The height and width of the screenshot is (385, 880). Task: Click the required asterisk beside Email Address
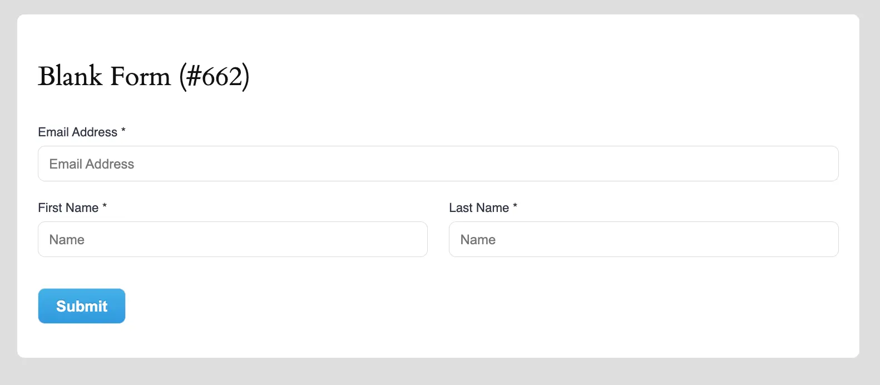click(123, 131)
